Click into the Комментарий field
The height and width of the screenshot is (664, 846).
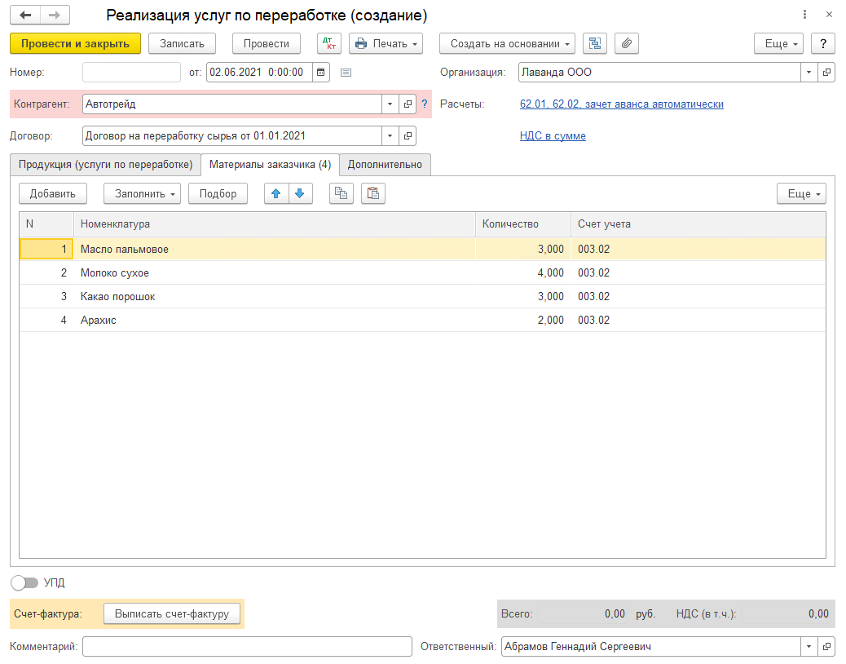(247, 646)
